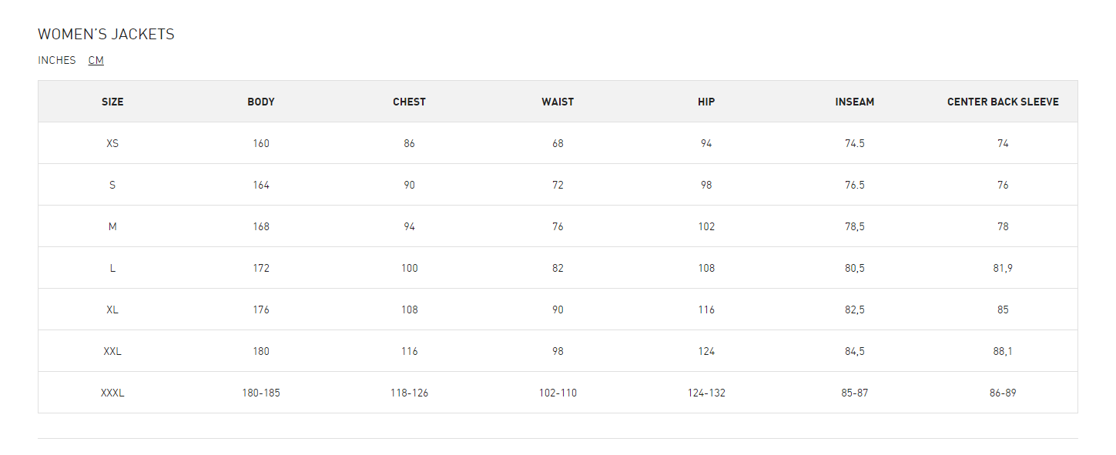Click the BODY column header

tap(261, 102)
